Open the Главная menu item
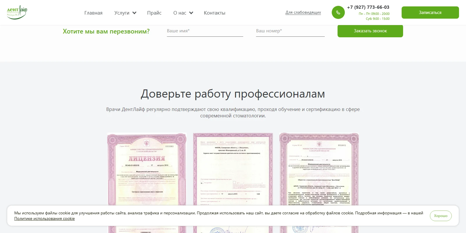The height and width of the screenshot is (233, 466). 93,13
